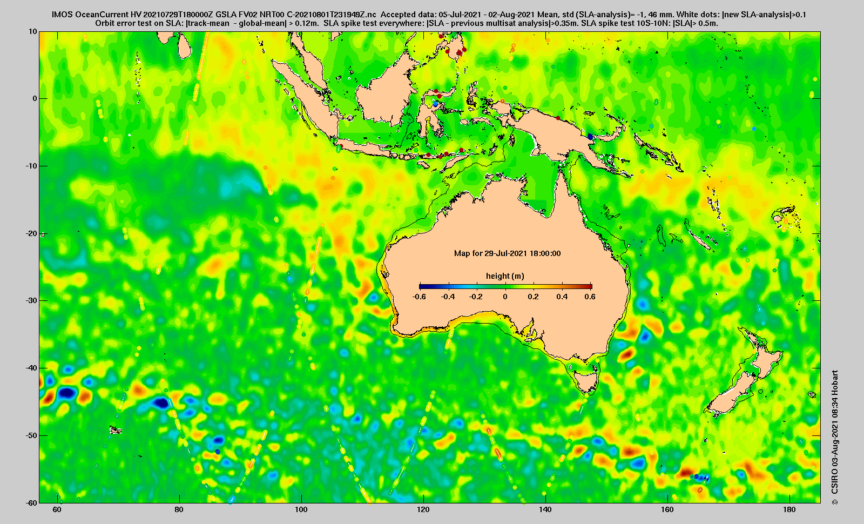The width and height of the screenshot is (864, 524).
Task: Click latitude axis label 10
Action: [33, 31]
